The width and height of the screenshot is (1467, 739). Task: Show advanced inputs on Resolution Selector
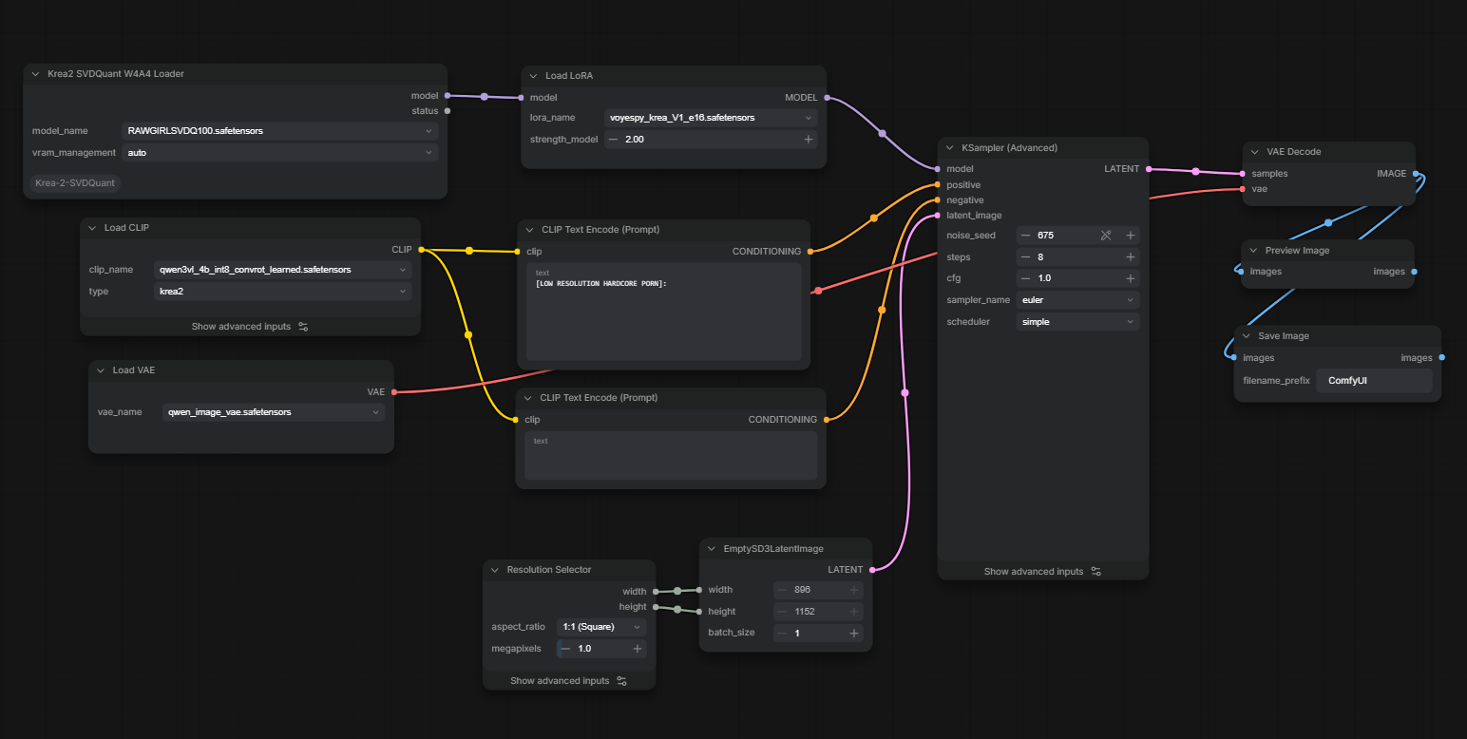[568, 681]
